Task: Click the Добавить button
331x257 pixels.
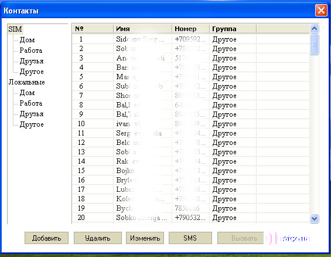Action: 46,238
